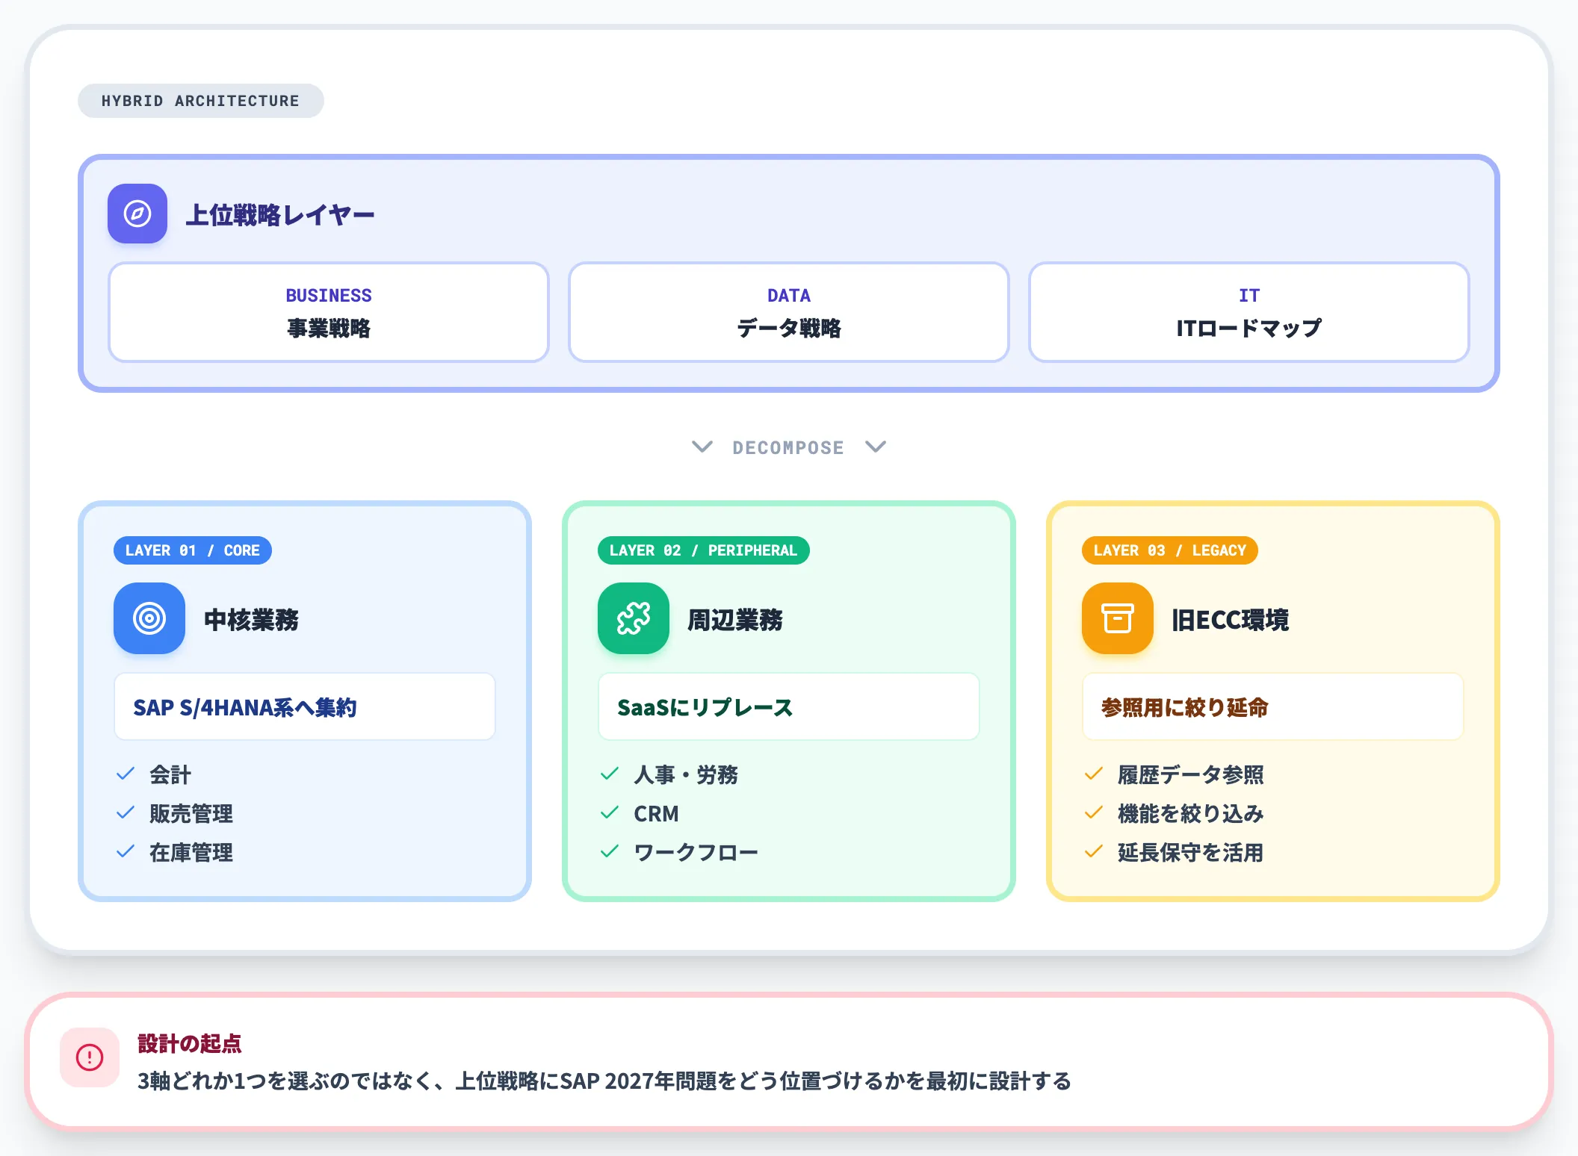
Task: Click the checkmark next to 履歴データ参照
Action: coord(1094,774)
